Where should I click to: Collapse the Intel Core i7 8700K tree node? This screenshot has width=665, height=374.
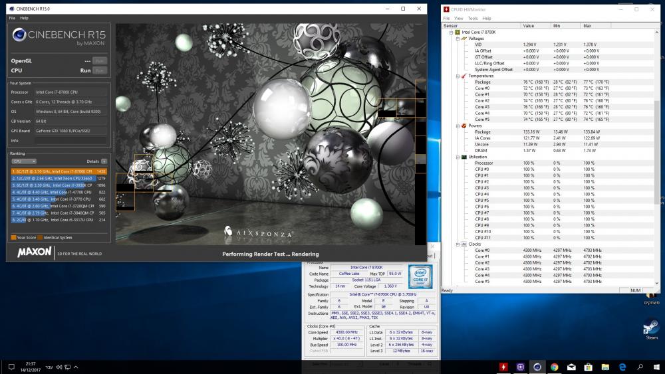click(x=452, y=32)
